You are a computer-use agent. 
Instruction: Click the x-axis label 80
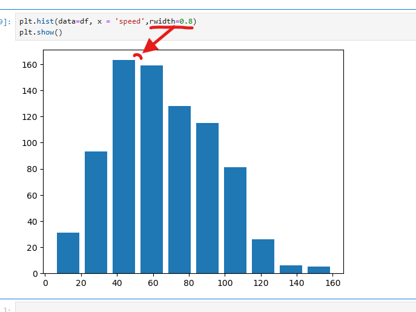coord(189,283)
